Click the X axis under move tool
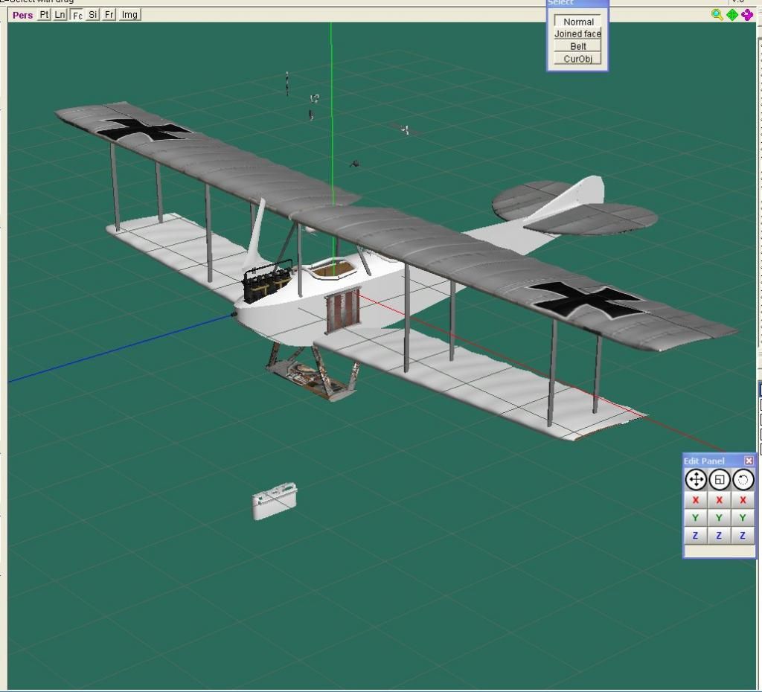The height and width of the screenshot is (692, 762). point(696,500)
